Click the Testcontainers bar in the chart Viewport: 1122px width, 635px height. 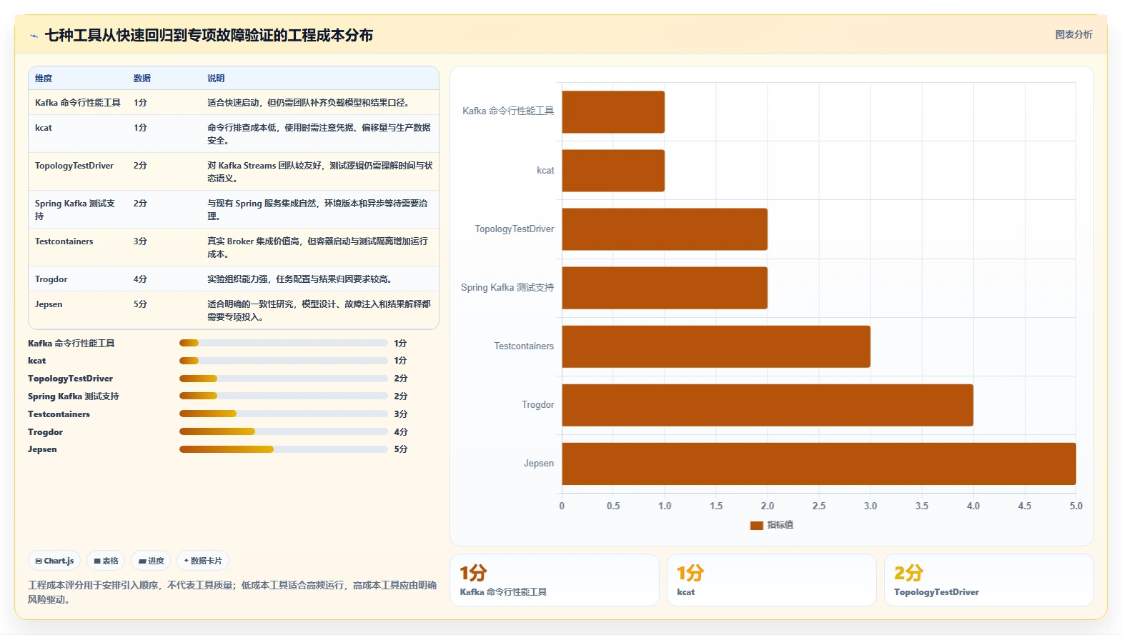click(x=716, y=346)
